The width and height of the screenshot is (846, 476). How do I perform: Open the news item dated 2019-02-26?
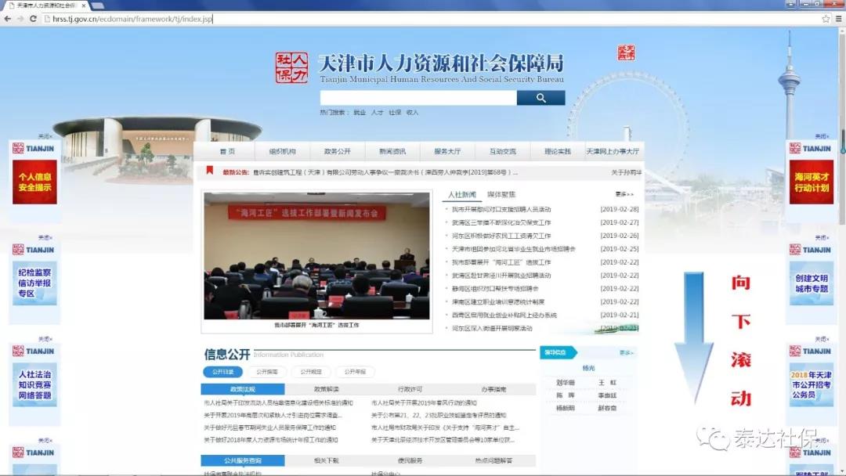click(501, 236)
